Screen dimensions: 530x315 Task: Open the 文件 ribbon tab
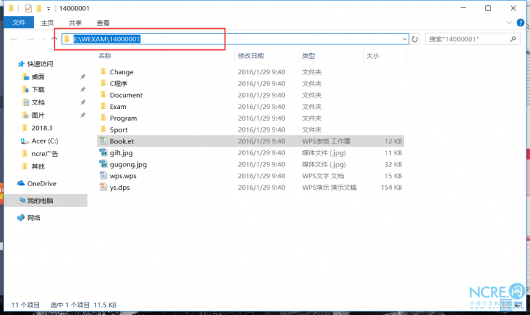19,23
